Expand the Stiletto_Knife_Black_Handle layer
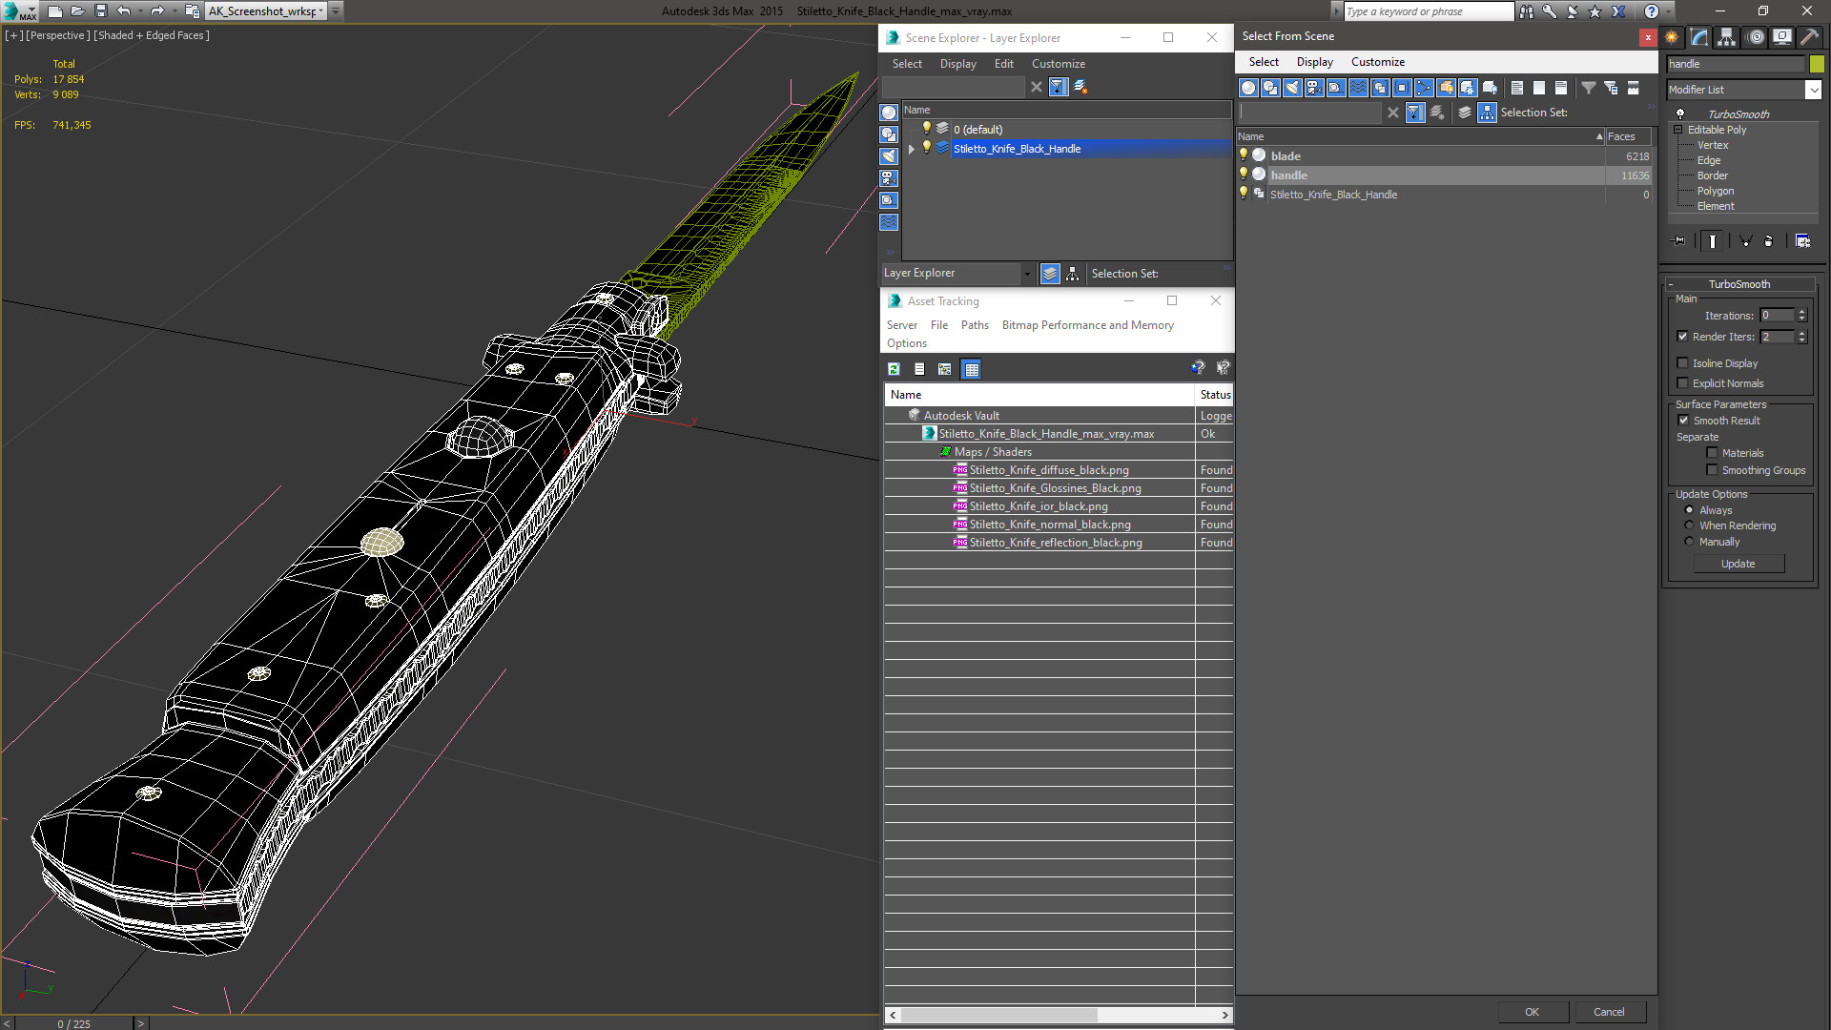 pyautogui.click(x=912, y=149)
